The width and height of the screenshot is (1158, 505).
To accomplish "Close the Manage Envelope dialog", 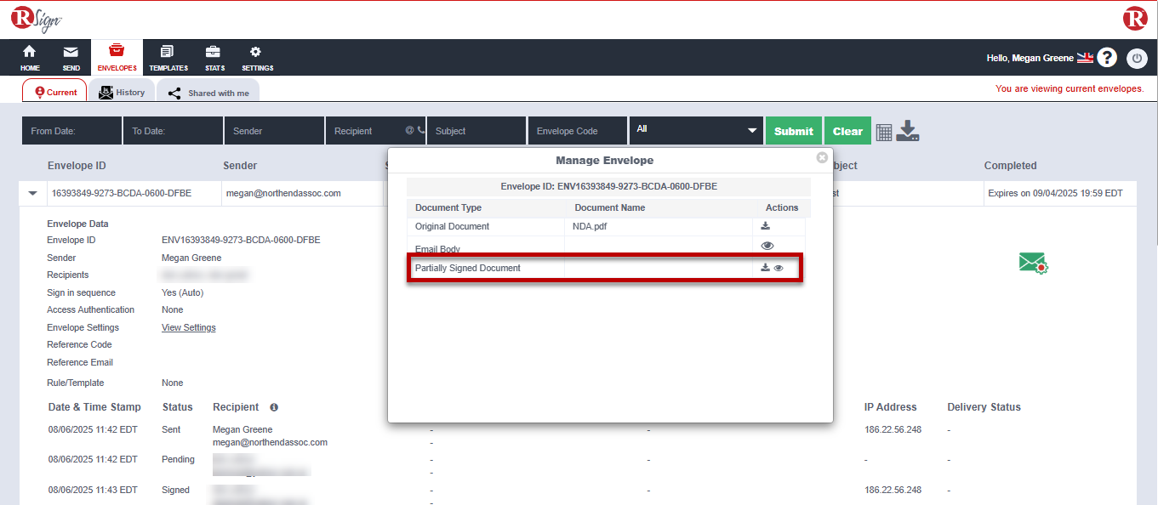I will [x=822, y=157].
